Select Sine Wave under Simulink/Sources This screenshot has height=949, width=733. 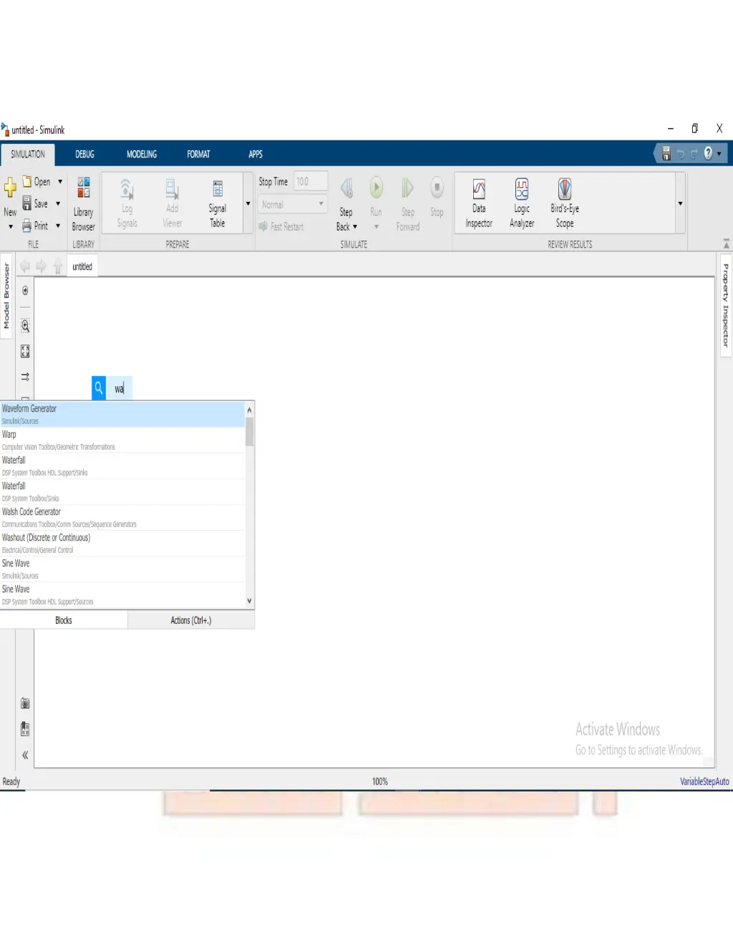click(122, 569)
